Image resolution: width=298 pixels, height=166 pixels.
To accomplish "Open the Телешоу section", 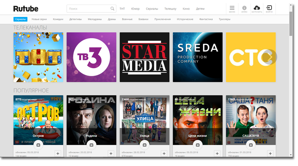I will click(x=171, y=9).
